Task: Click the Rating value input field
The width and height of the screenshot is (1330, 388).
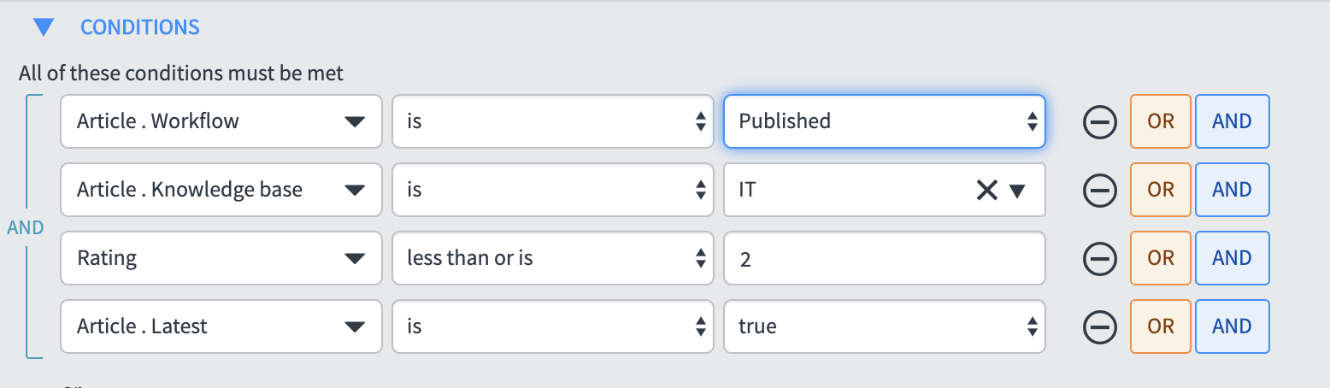Action: pos(884,258)
